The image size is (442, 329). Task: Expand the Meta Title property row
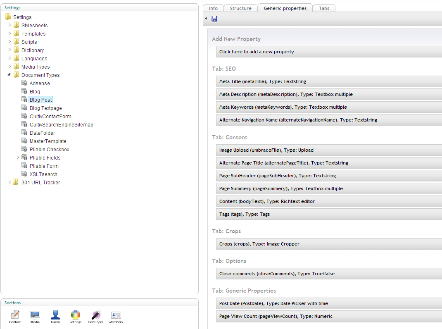tap(262, 81)
